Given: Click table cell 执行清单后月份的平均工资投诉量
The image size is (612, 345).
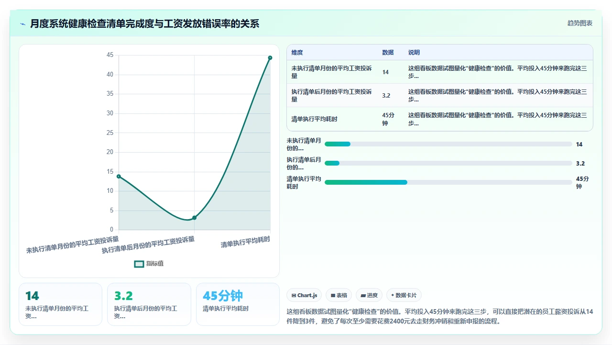Looking at the screenshot, I should (332, 96).
